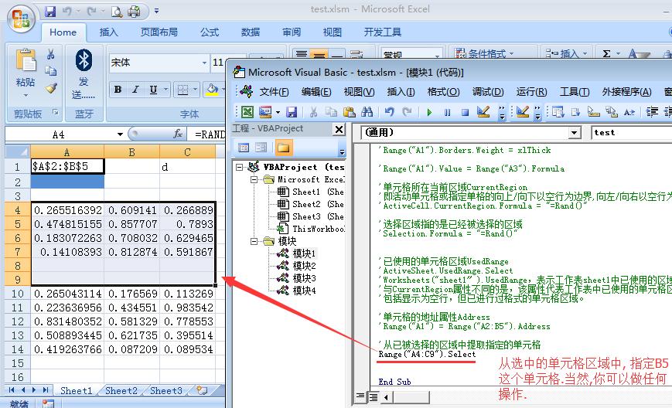Image resolution: width=672 pixels, height=408 pixels.
Task: Open the 公式 ribbon tab
Action: [210, 32]
